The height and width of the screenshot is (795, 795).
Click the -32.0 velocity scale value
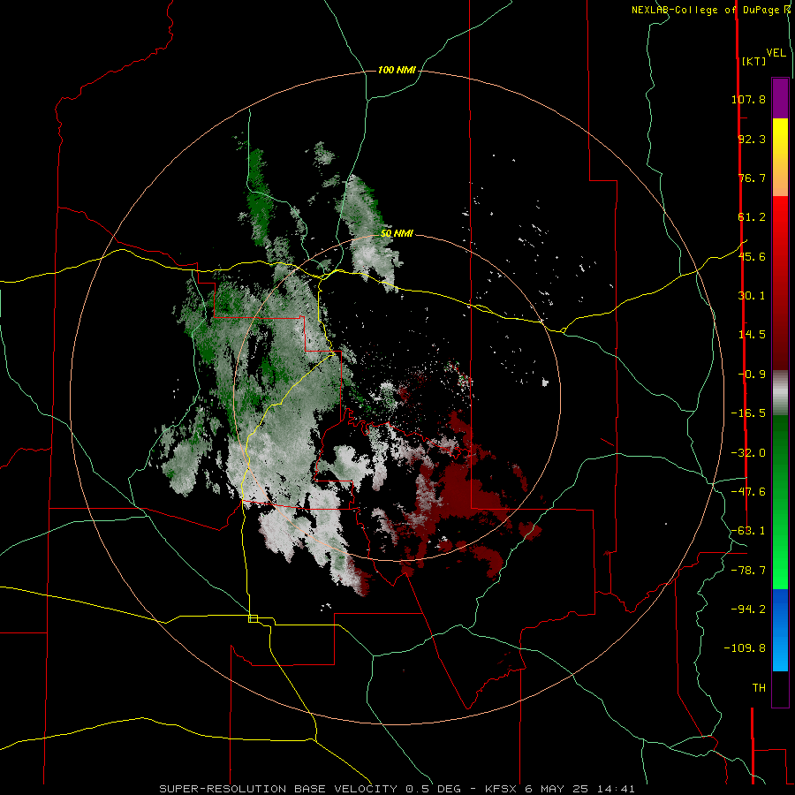coord(748,453)
